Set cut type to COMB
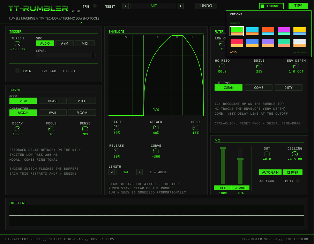Image resolution: width=314 pixels, height=244 pixels. click(259, 87)
